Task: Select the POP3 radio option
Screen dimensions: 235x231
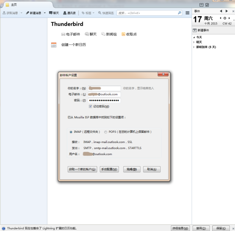Action: pyautogui.click(x=106, y=132)
